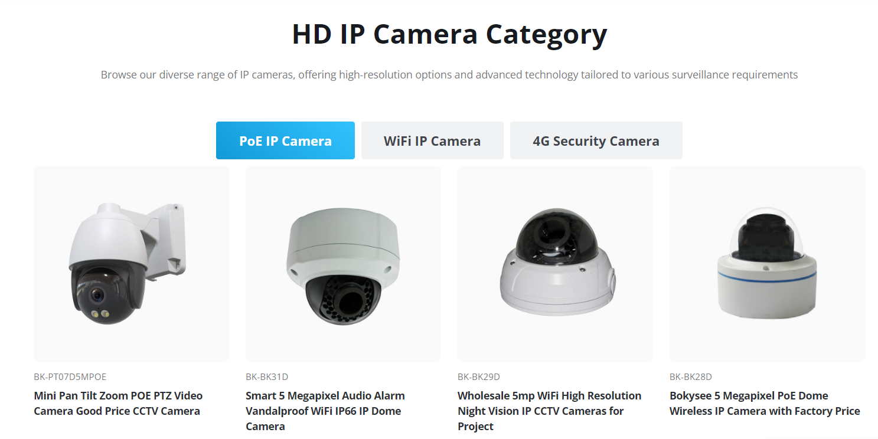View the BK-BK31D vandalproof dome camera image
The image size is (878, 439).
tap(343, 264)
